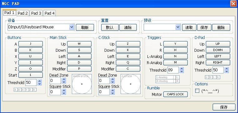The image size is (238, 113).
Task: Rebind L-Analog mapped to N
Action: tap(176, 56)
